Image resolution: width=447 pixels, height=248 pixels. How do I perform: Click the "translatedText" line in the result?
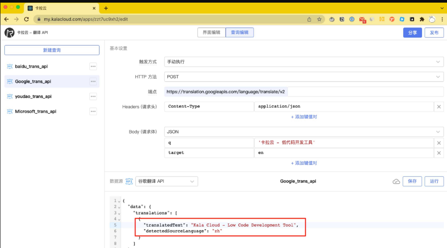[221, 225]
